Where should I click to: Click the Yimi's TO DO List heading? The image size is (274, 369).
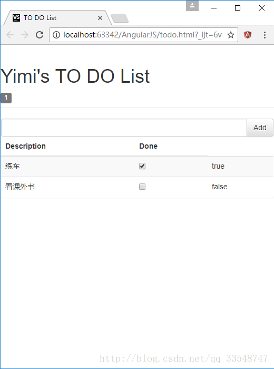(x=75, y=76)
